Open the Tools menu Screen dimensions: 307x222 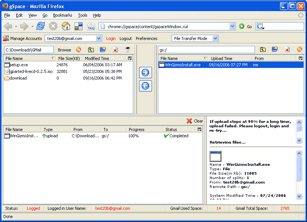(83, 15)
